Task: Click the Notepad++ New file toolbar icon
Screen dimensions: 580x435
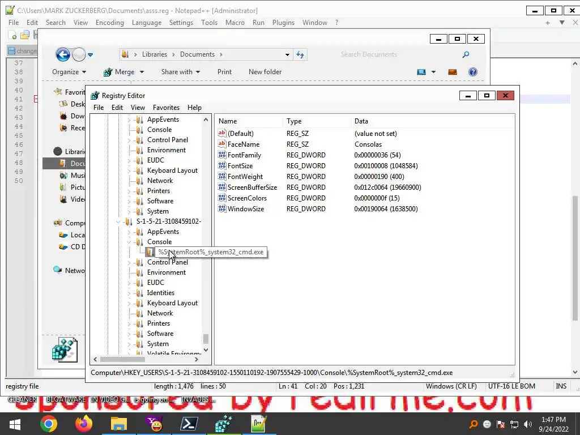Action: 12,35
